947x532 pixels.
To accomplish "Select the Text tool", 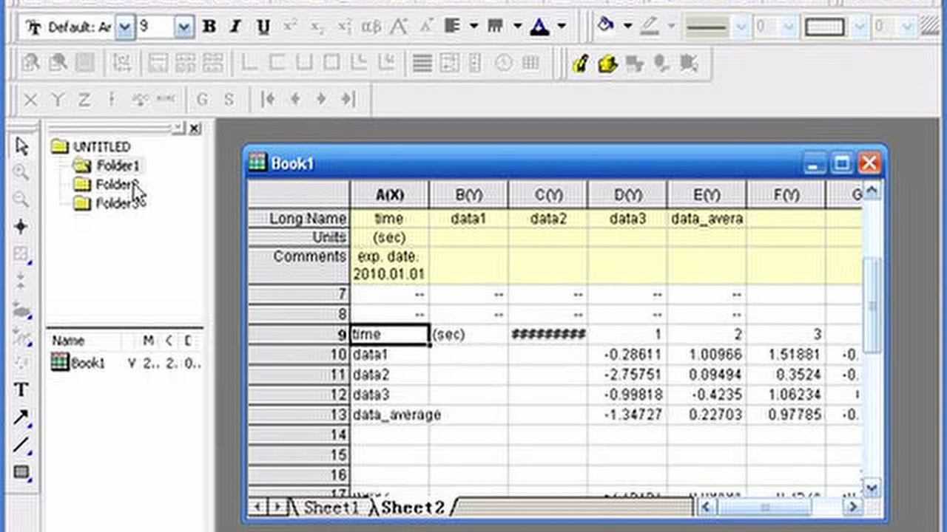I will point(21,390).
